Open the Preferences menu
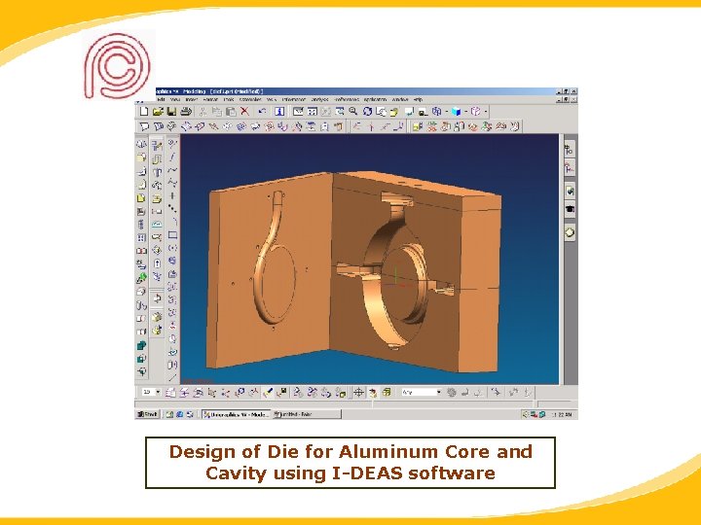The height and width of the screenshot is (525, 701). tap(347, 99)
